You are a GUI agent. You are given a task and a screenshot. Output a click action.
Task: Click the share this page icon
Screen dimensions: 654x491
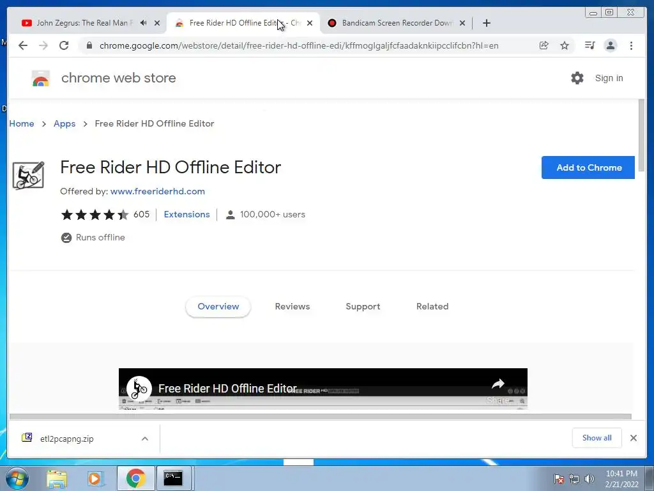point(544,45)
